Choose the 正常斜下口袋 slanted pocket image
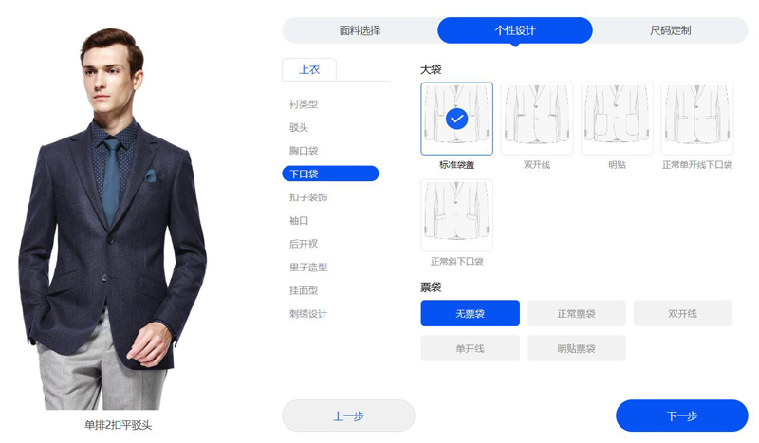The width and height of the screenshot is (759, 443). pyautogui.click(x=456, y=215)
